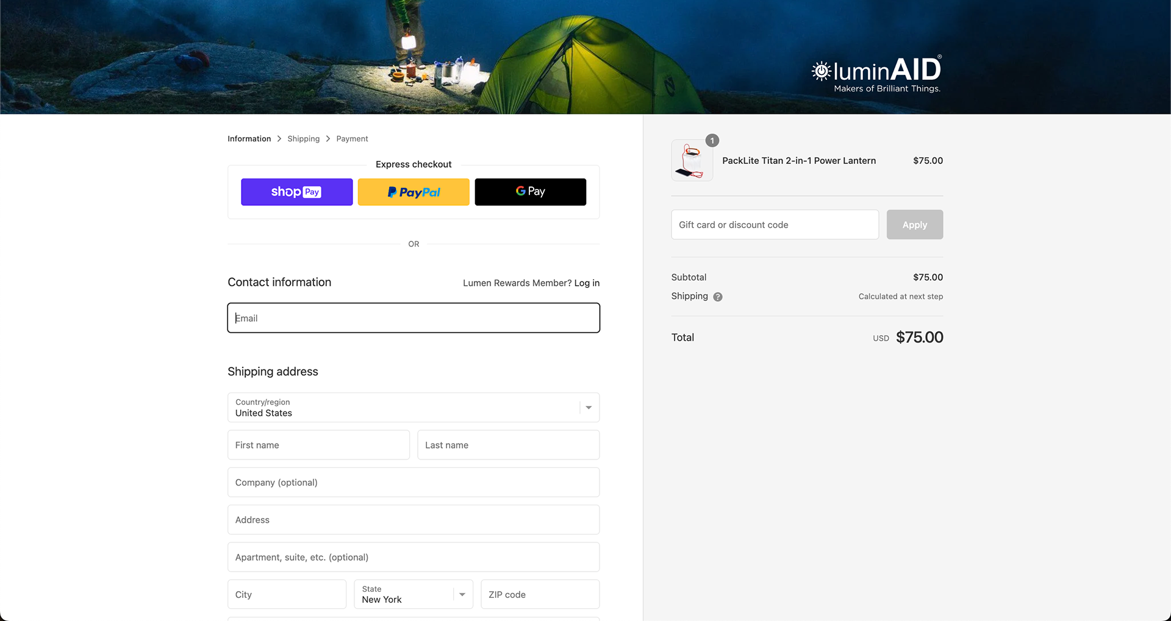Image resolution: width=1171 pixels, height=621 pixels.
Task: Open the Country/region dropdown
Action: coord(414,408)
